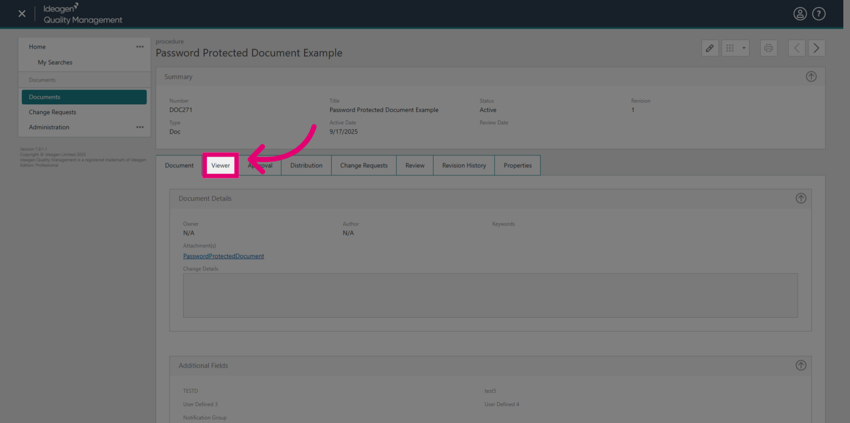Open the Home menu ellipsis
Screen dimensions: 850x423
140,47
